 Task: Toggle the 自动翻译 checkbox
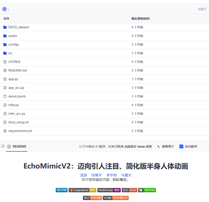181,146
